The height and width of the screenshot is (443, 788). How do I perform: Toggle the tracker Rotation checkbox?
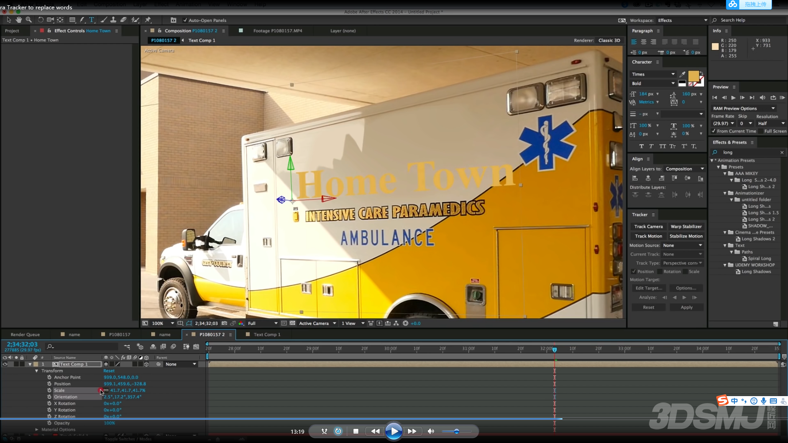pos(660,272)
